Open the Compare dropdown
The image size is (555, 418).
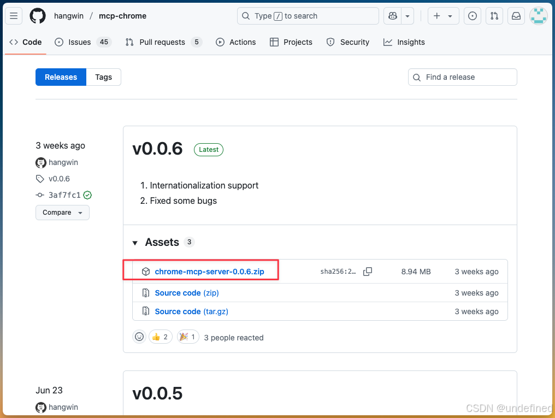coord(62,213)
